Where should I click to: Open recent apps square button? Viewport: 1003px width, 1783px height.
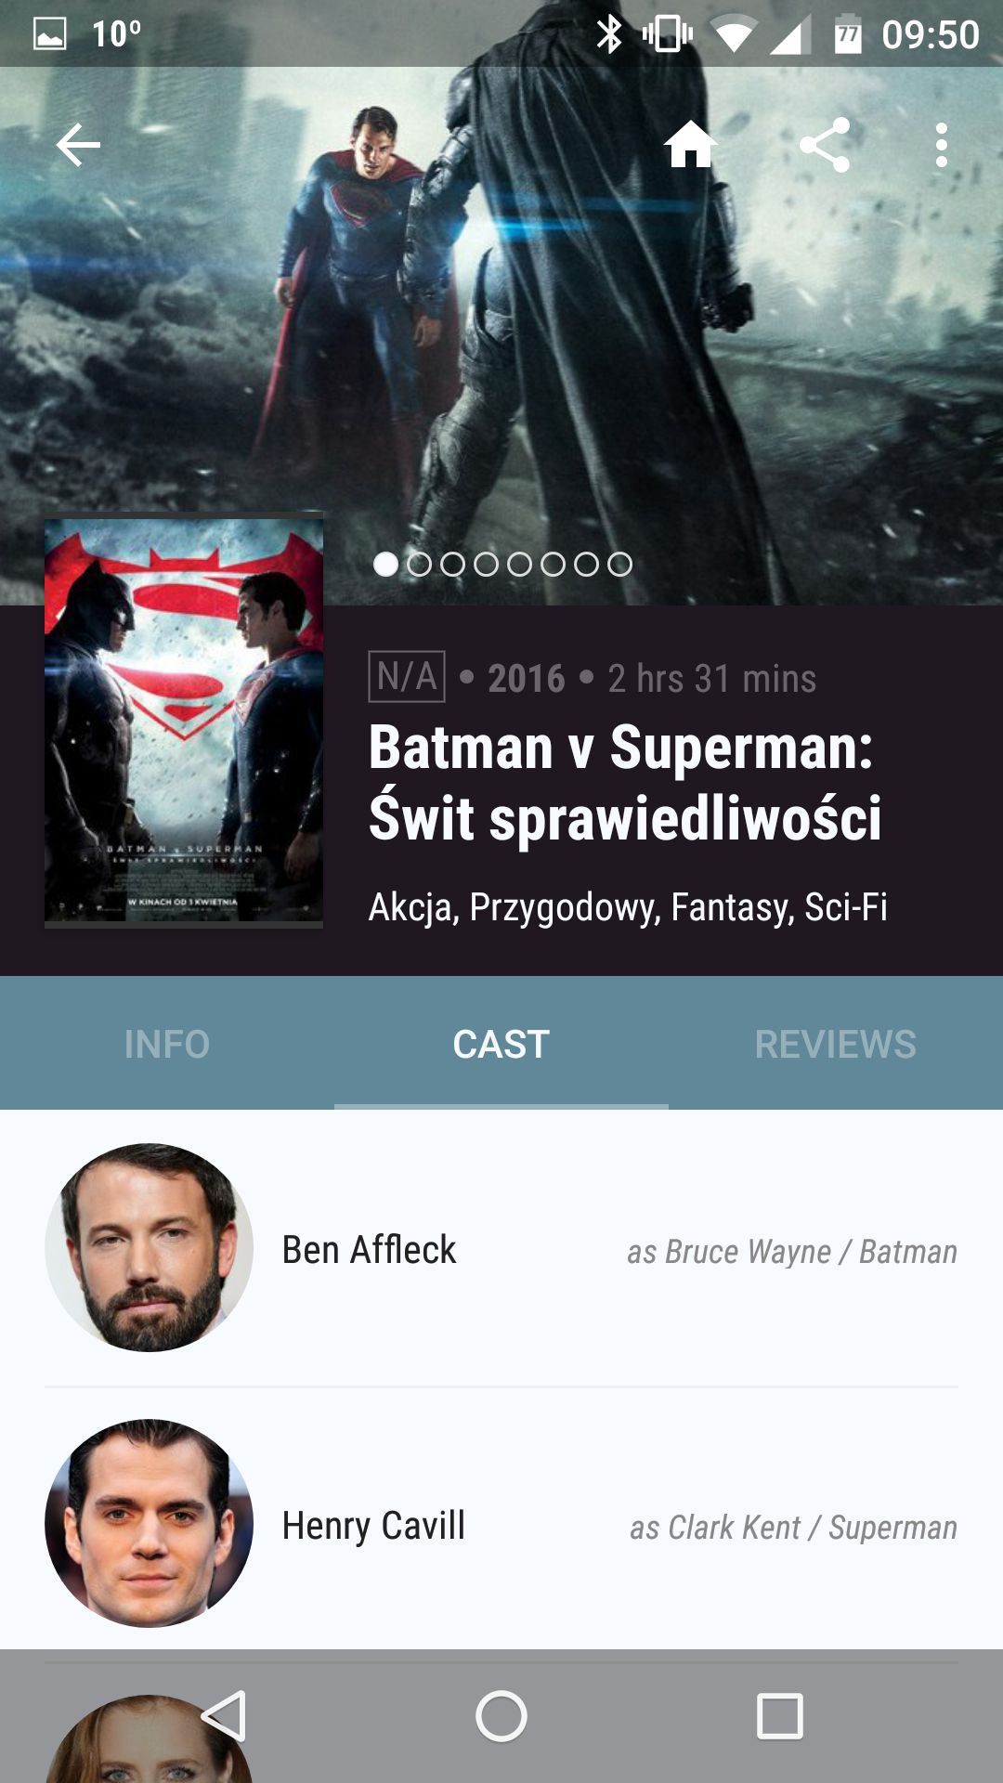(780, 1715)
